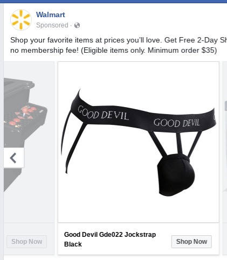227x260 pixels.
Task: Click the Walmart spark logo avatar
Action: (x=21, y=20)
